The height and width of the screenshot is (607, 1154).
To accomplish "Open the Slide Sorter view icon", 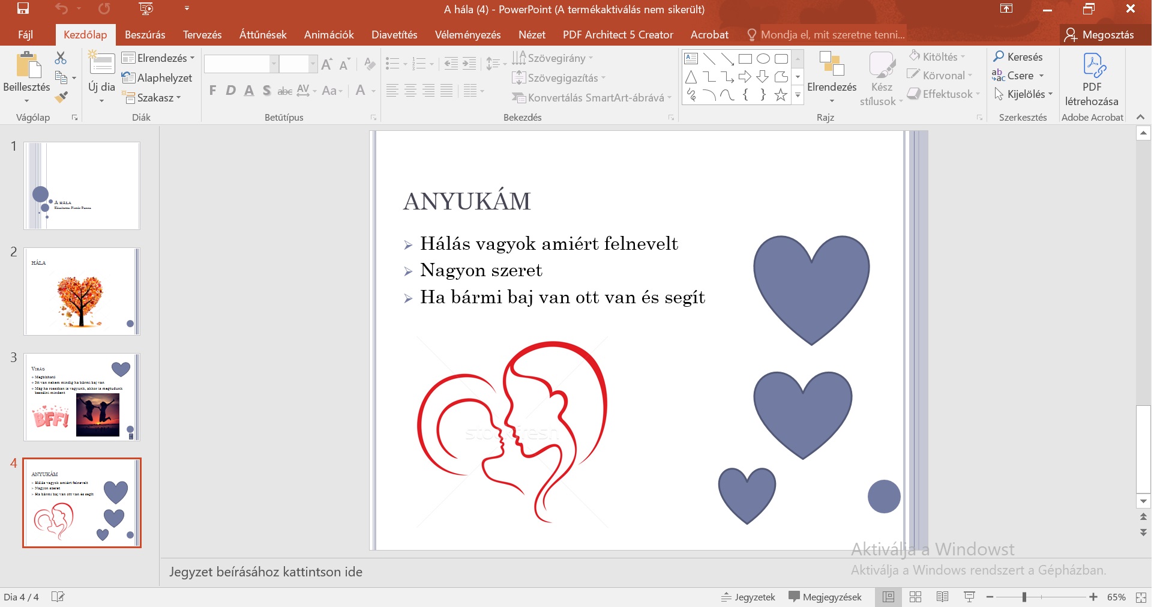I will 915,597.
